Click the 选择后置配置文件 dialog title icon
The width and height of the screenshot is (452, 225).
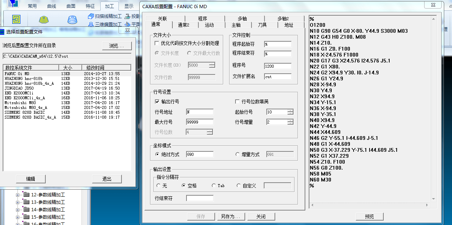click(2, 32)
